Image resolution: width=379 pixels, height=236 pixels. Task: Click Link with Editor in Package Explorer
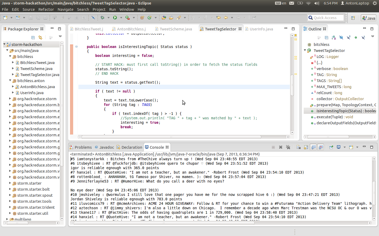[x=40, y=37]
